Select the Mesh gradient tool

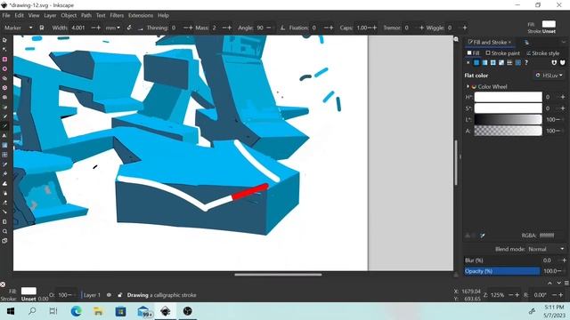click(4, 155)
